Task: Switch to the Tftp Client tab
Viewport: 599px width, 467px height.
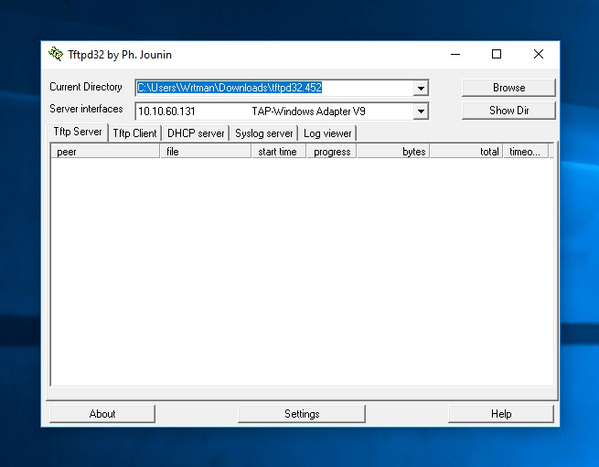Action: coord(134,133)
